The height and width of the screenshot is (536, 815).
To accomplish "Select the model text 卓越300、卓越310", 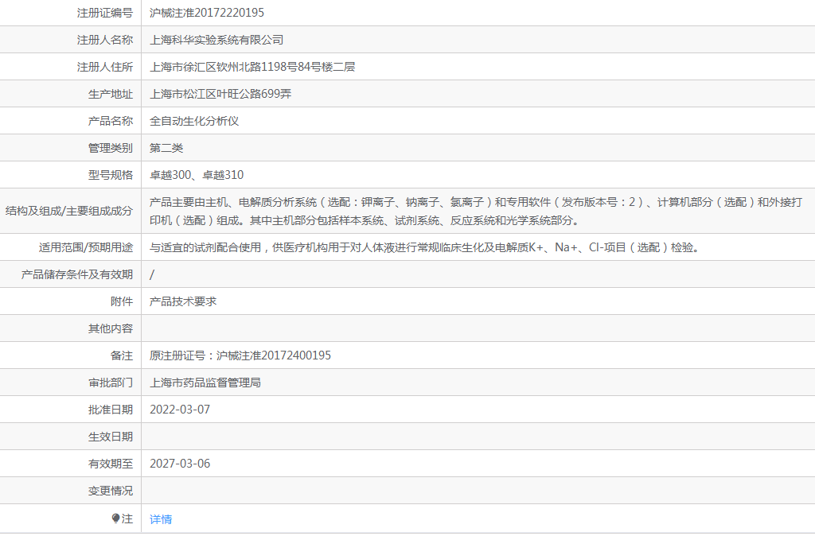I will pos(197,174).
